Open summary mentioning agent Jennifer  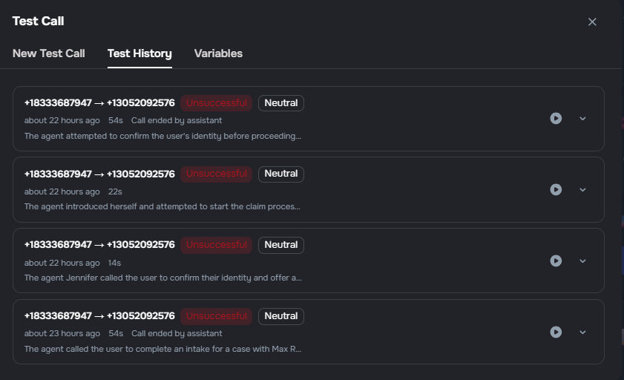(x=162, y=278)
